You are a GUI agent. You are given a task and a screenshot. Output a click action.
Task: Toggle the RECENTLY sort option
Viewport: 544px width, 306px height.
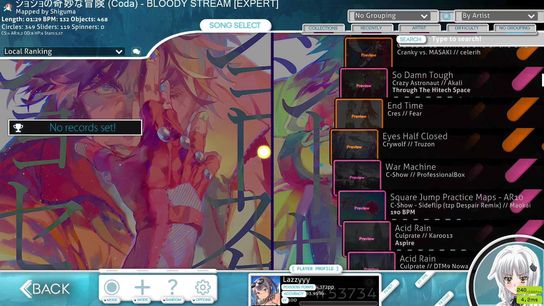371,28
